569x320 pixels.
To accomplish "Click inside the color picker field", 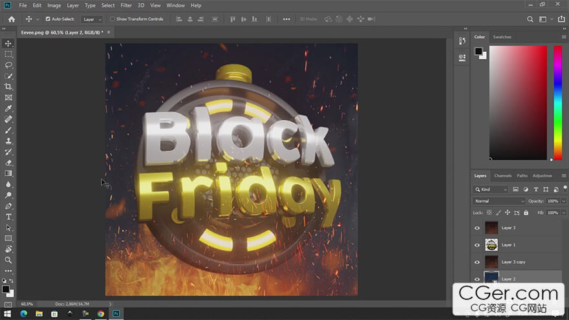I will click(518, 103).
